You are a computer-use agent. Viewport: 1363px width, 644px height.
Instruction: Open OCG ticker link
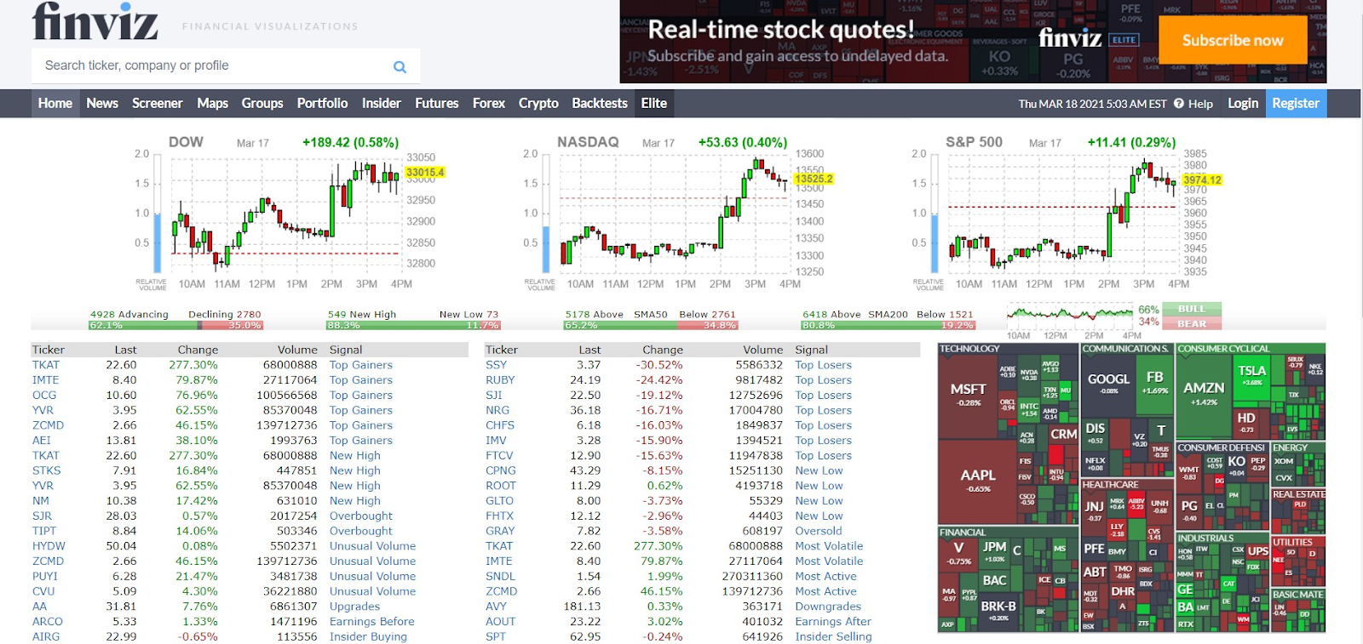[x=44, y=396]
